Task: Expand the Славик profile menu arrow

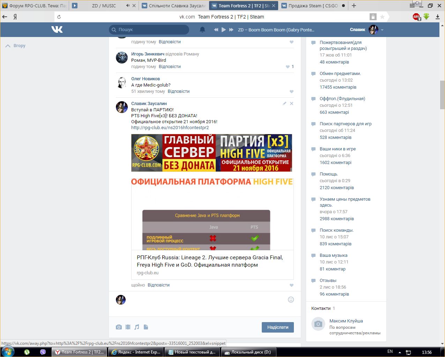Action: pyautogui.click(x=382, y=30)
